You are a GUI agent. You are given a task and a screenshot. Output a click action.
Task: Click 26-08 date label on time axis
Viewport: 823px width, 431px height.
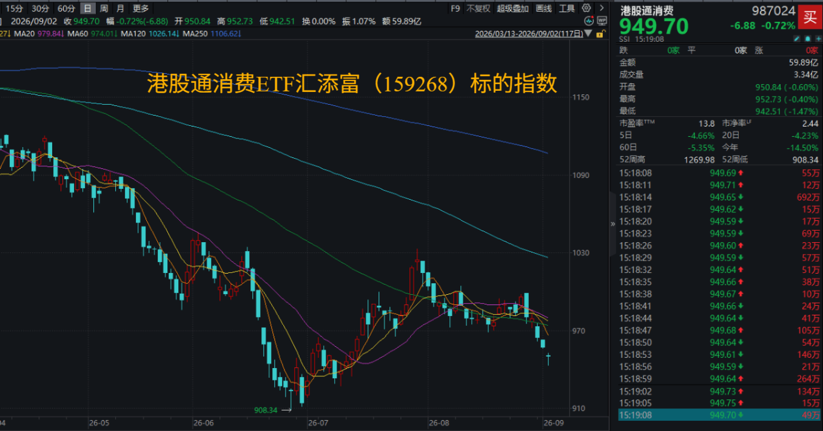438,423
